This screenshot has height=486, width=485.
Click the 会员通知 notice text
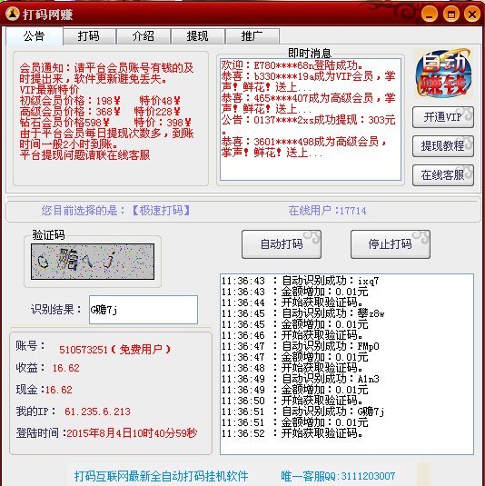(106, 74)
